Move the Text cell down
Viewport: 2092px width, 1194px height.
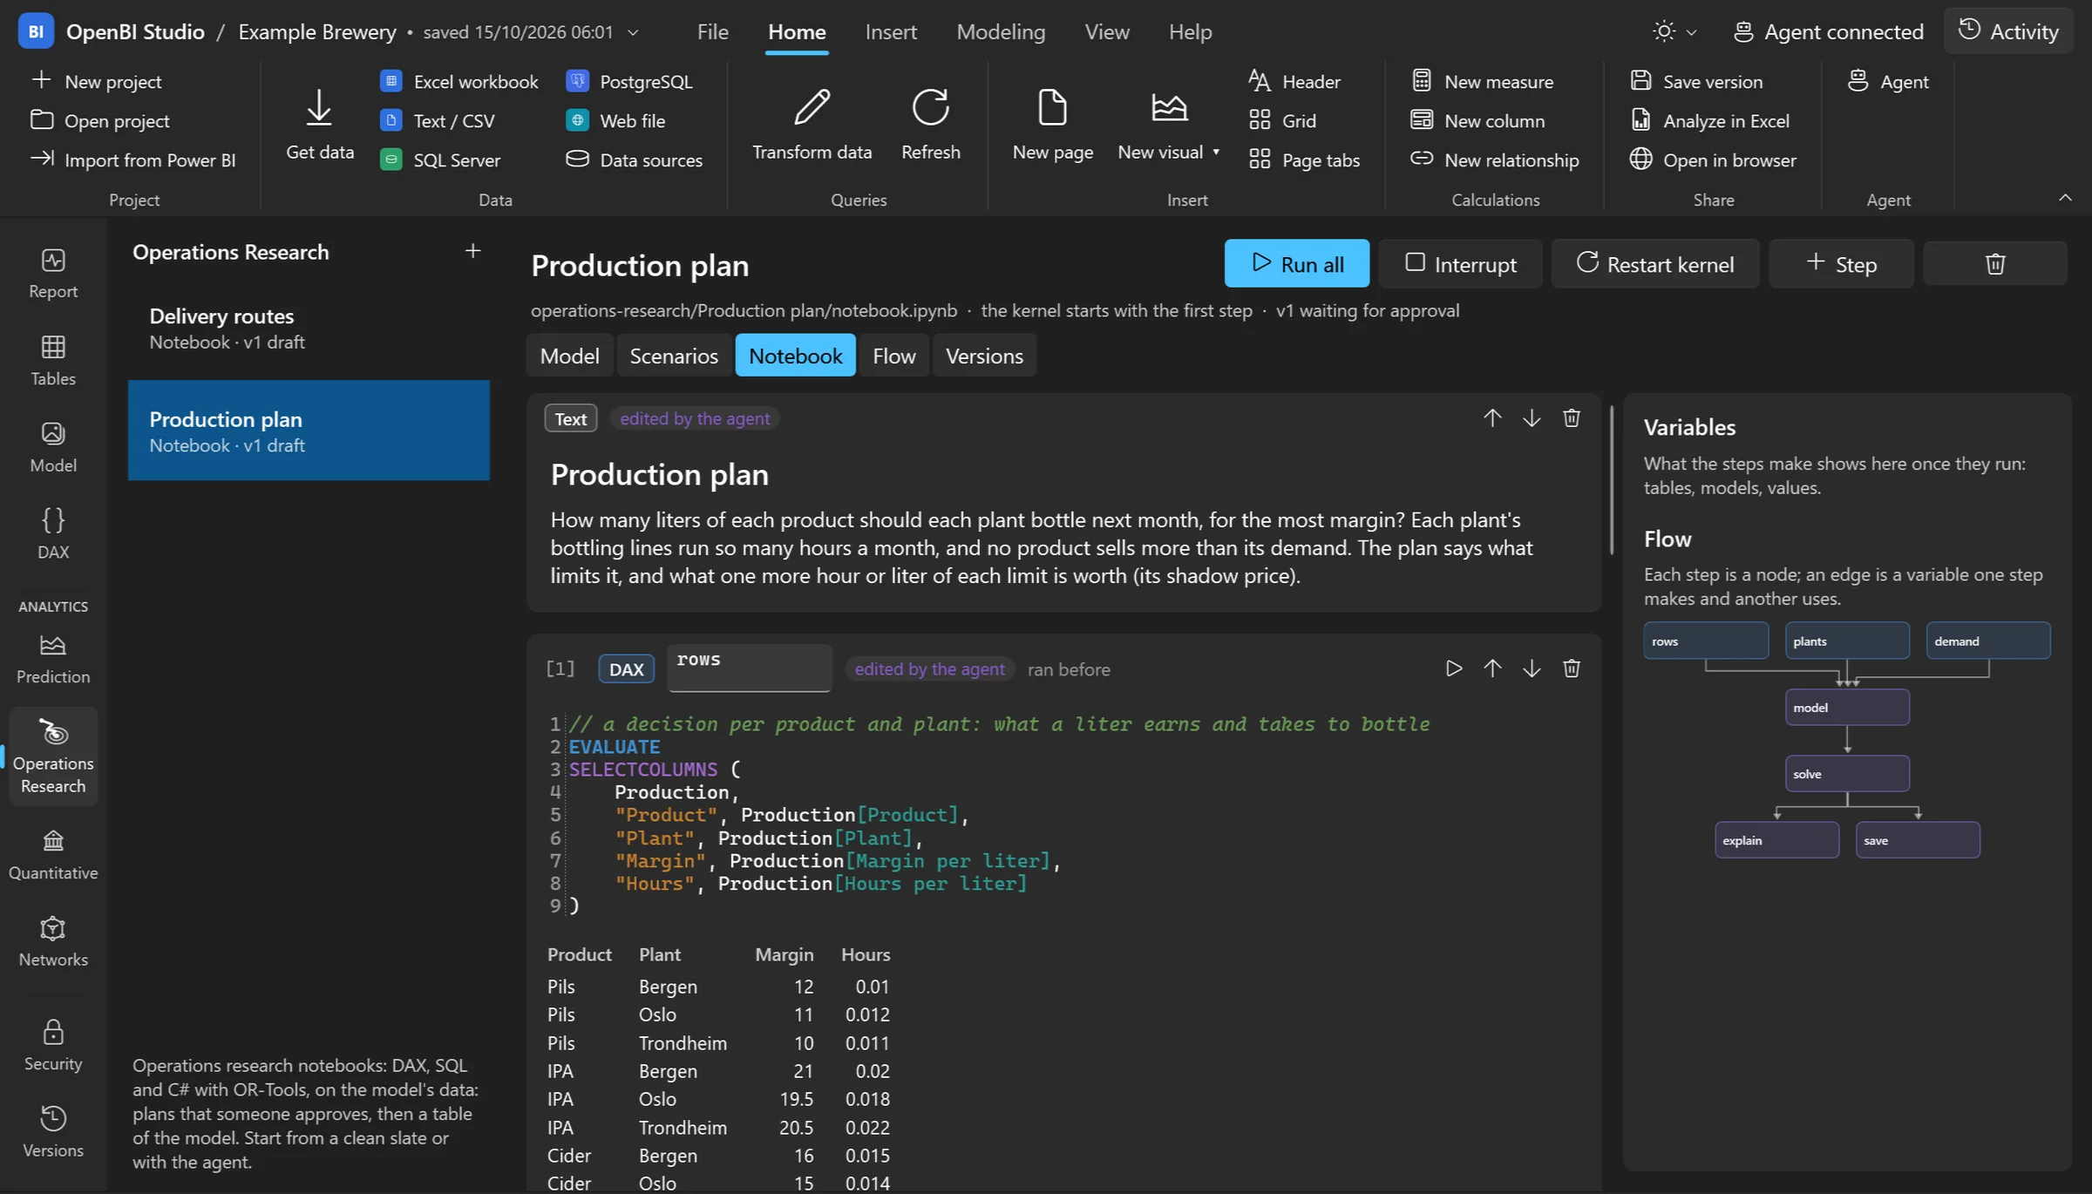tap(1532, 418)
